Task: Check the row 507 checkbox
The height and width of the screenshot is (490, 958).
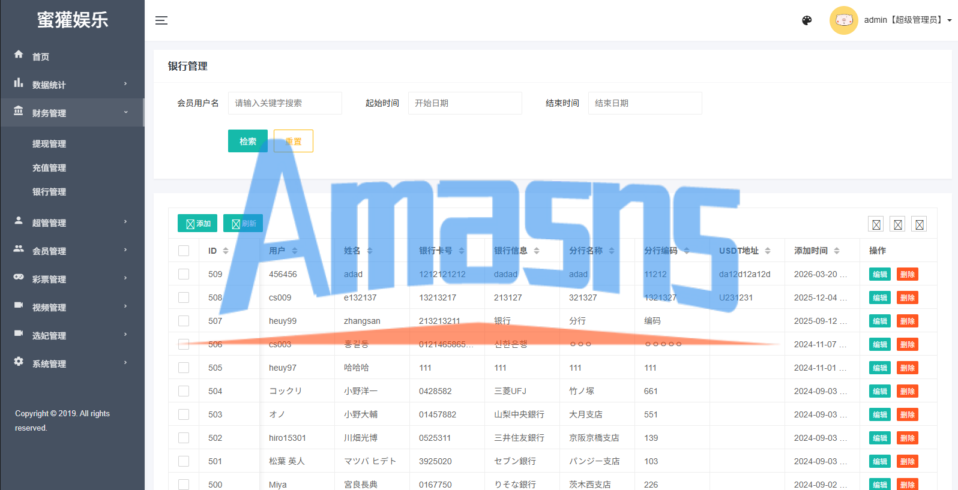Action: (x=184, y=321)
